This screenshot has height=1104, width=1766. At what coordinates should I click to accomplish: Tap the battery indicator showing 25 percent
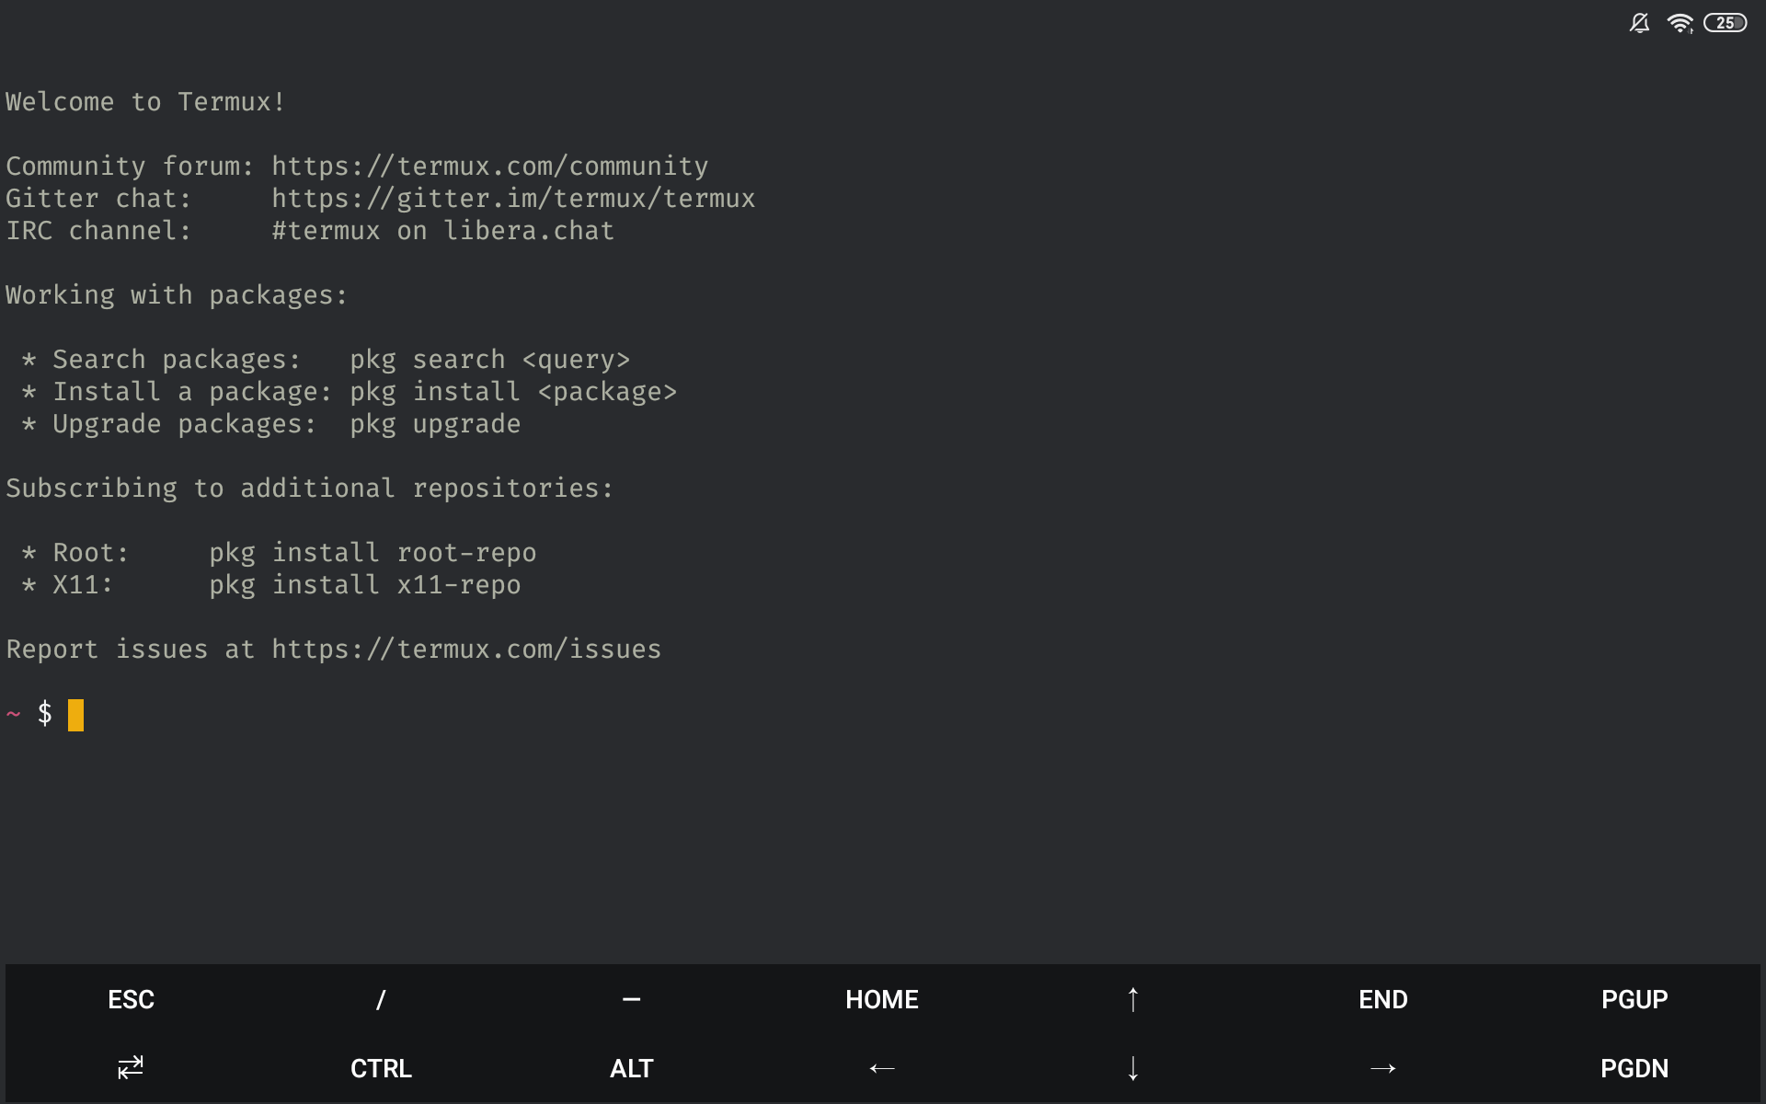[1726, 23]
